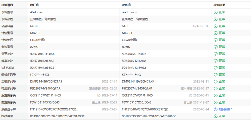The height and width of the screenshot is (120, 251).
Task: Click the 主板序列号 row label
Action: click(9, 82)
